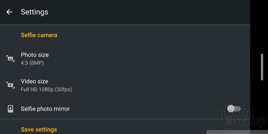
Task: Open the Video size options
Action: (x=125, y=85)
